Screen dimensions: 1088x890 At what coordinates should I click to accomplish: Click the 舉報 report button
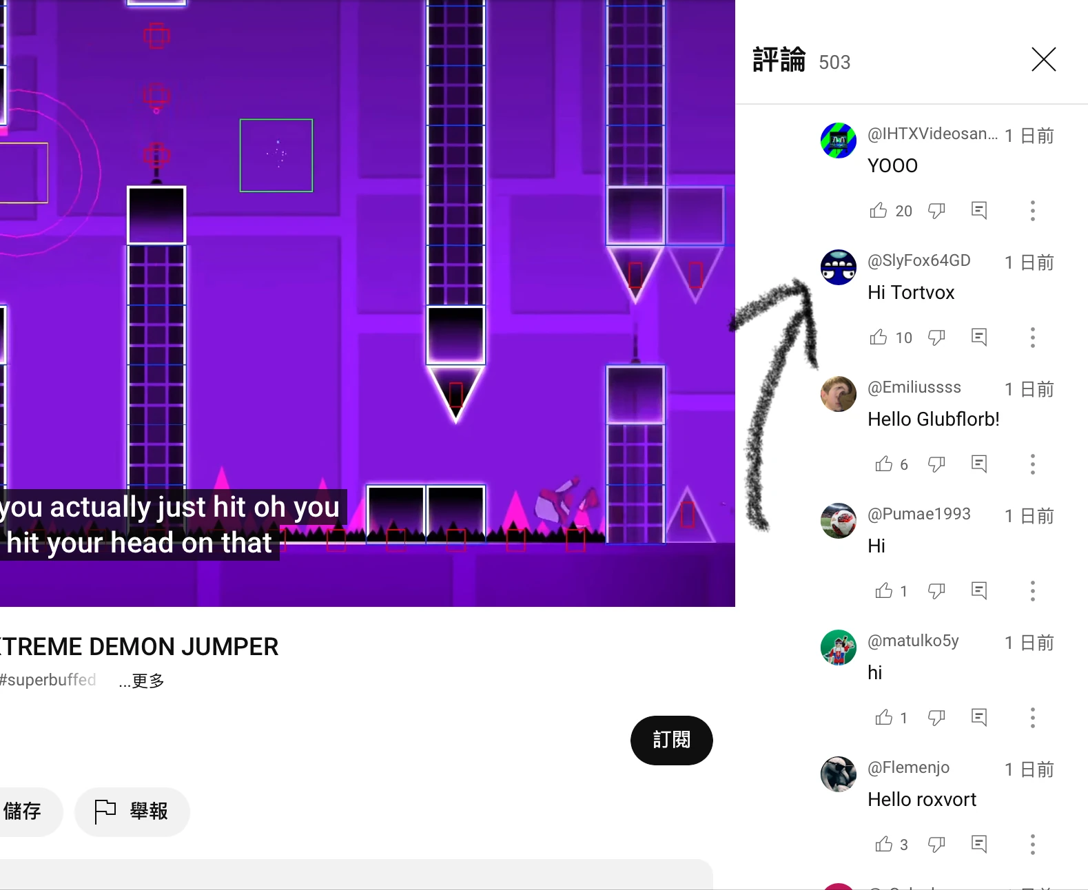tap(132, 811)
